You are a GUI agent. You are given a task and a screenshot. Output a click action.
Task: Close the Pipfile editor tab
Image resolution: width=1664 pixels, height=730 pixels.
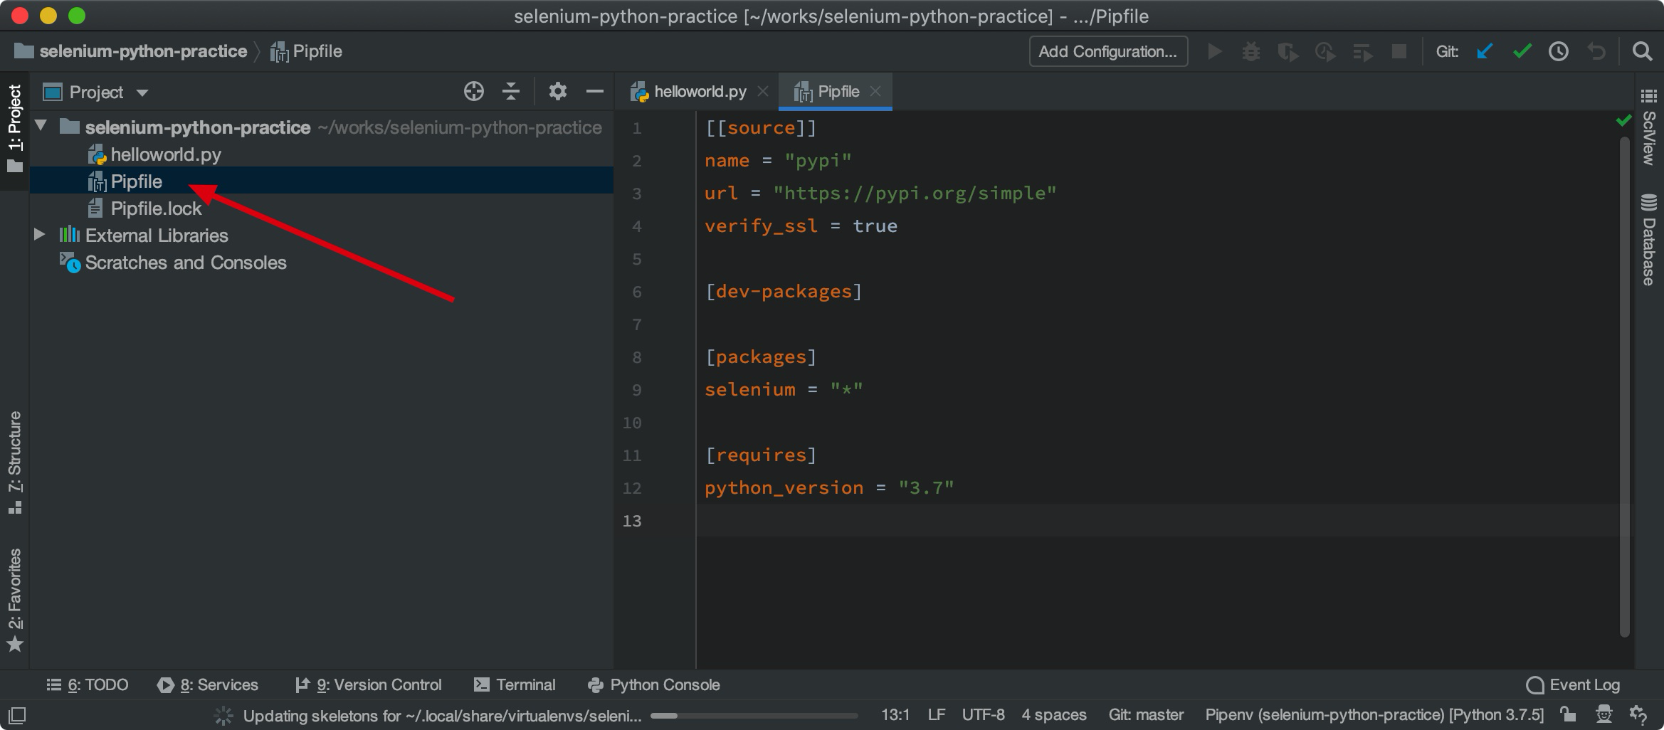coord(875,91)
